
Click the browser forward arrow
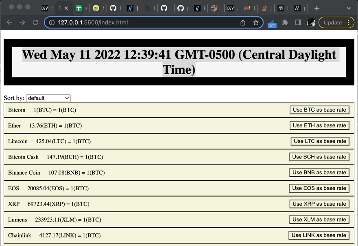(x=22, y=22)
